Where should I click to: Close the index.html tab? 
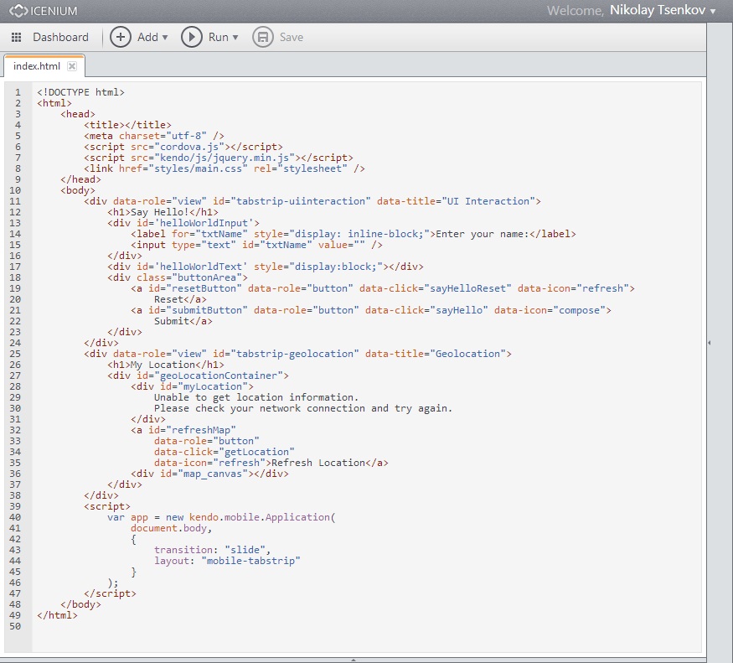pyautogui.click(x=72, y=66)
